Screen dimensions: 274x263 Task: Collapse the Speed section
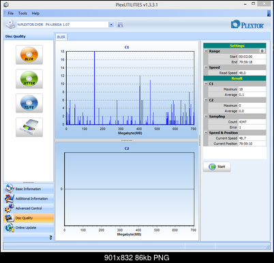pos(206,67)
